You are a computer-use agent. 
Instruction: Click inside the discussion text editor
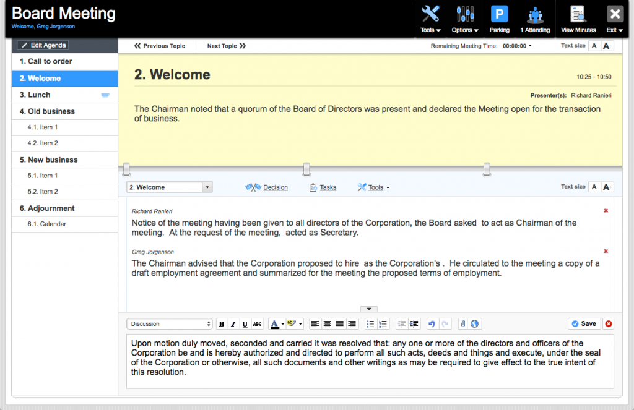(370, 362)
